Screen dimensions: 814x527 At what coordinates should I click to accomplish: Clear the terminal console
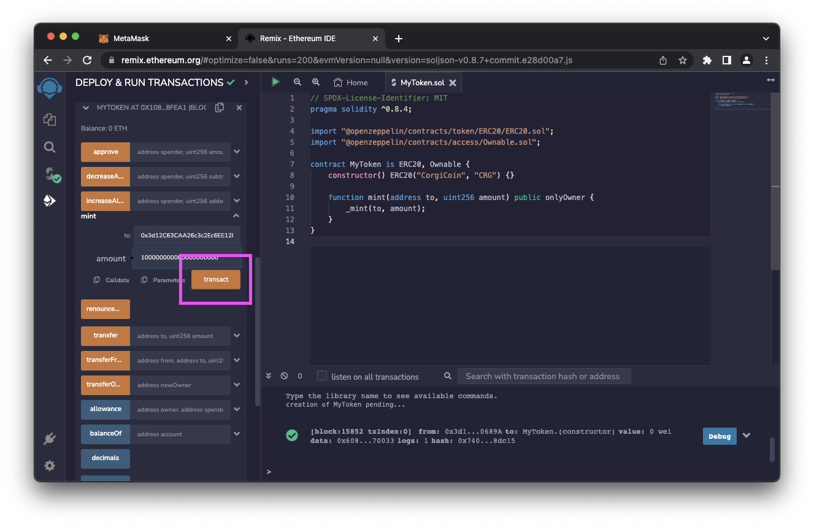tap(284, 376)
